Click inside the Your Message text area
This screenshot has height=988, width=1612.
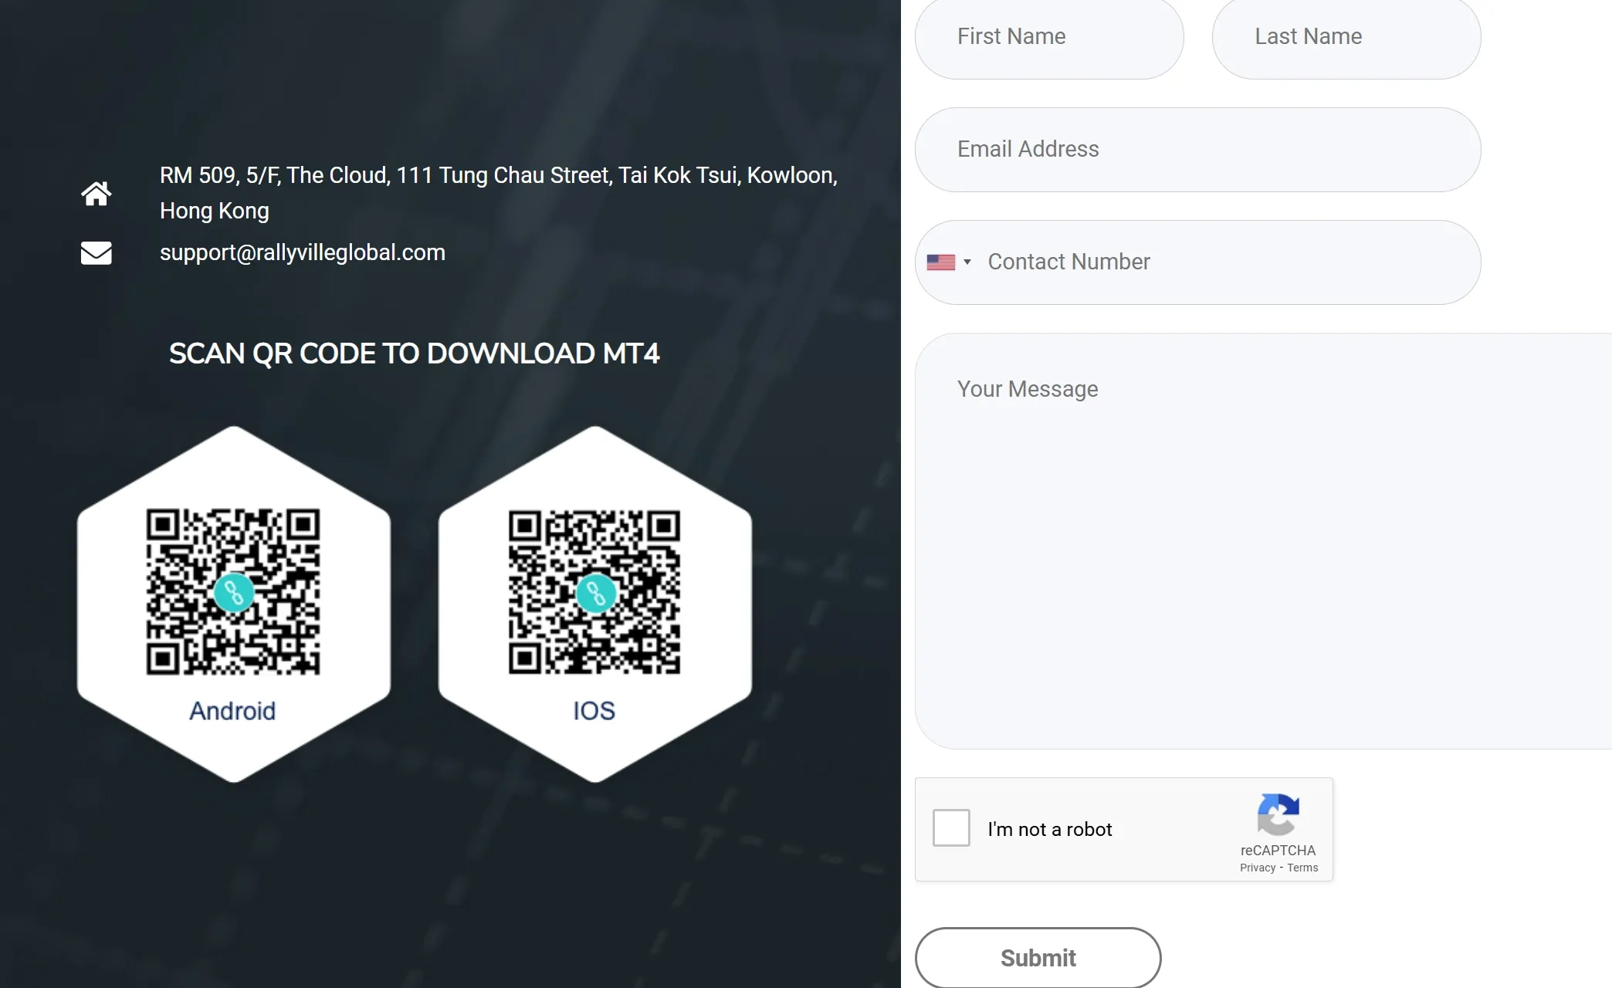(x=1264, y=541)
